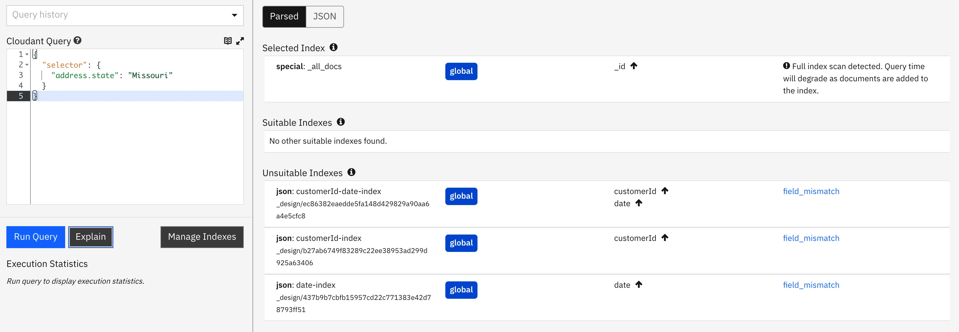Click the Explain button
The image size is (959, 332).
pyautogui.click(x=90, y=237)
